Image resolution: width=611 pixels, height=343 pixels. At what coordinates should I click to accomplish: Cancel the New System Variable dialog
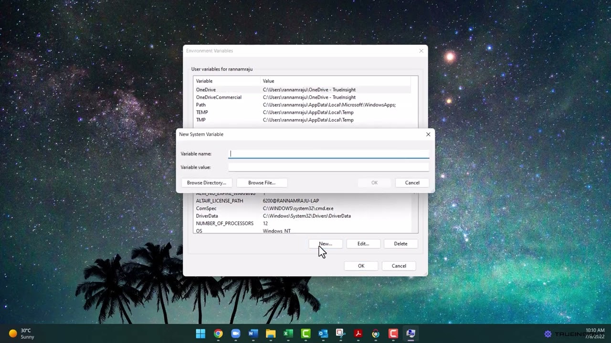(x=412, y=183)
